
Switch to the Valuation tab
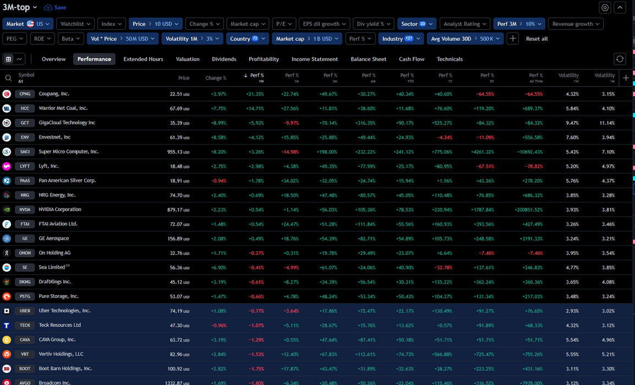click(x=188, y=59)
